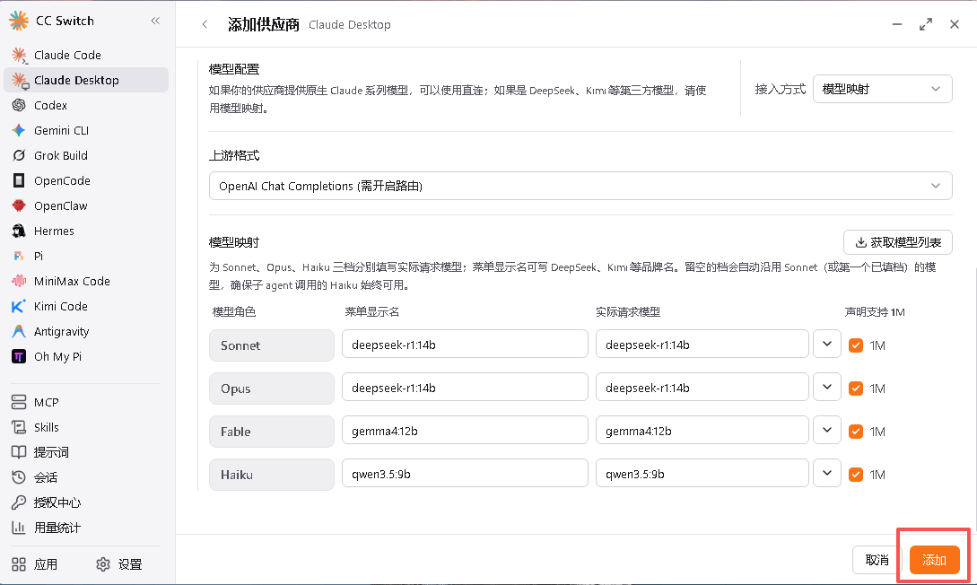Click the 取消 button

pyautogui.click(x=876, y=560)
